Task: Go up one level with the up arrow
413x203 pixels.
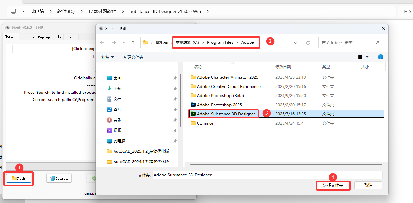Action: 133,42
